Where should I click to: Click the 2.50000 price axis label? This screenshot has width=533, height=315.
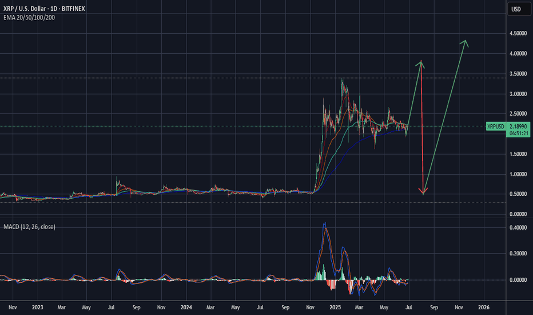click(518, 114)
